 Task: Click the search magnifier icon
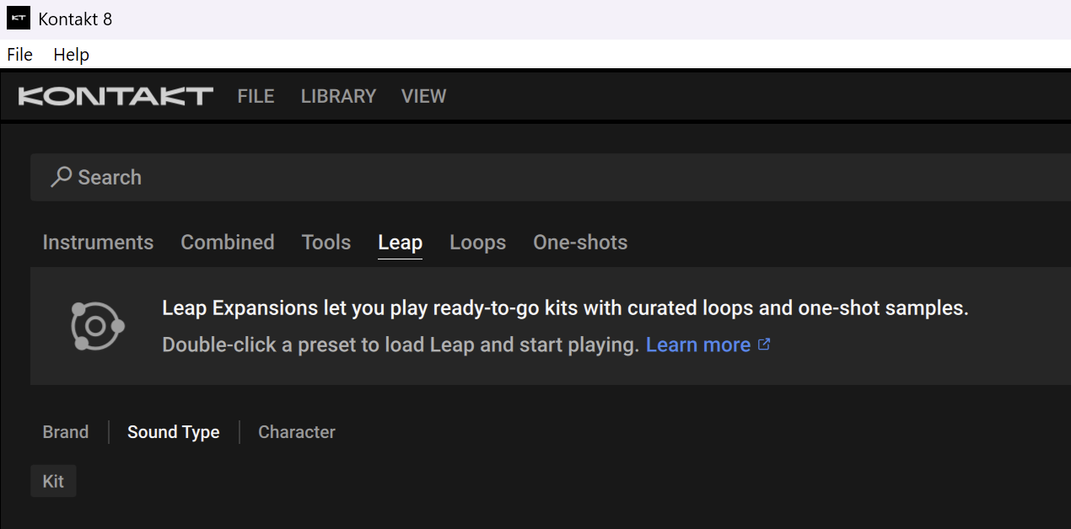61,177
